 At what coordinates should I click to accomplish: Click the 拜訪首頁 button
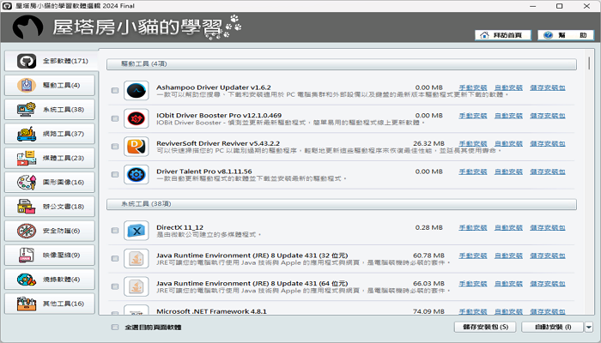(x=503, y=35)
